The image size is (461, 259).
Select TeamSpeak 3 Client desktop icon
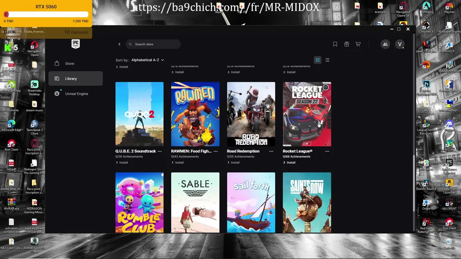(35, 127)
